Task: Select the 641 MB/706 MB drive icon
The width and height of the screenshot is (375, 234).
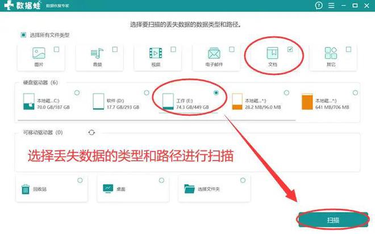Action: pos(307,101)
